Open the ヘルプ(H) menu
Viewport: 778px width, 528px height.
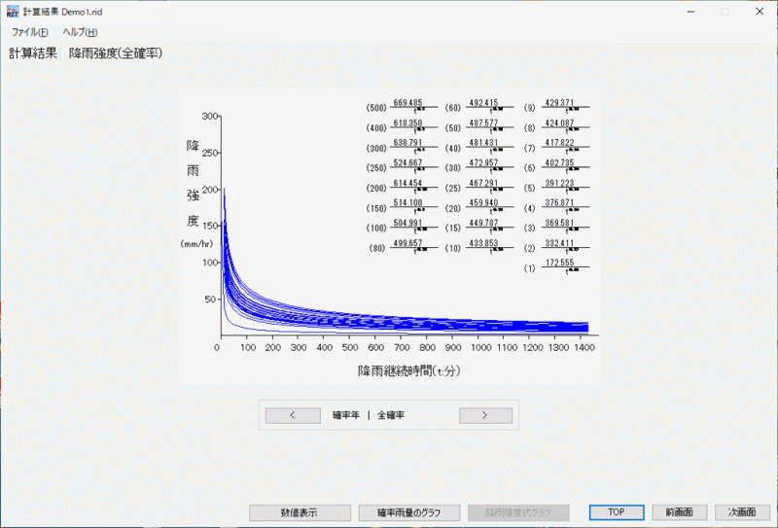[80, 32]
